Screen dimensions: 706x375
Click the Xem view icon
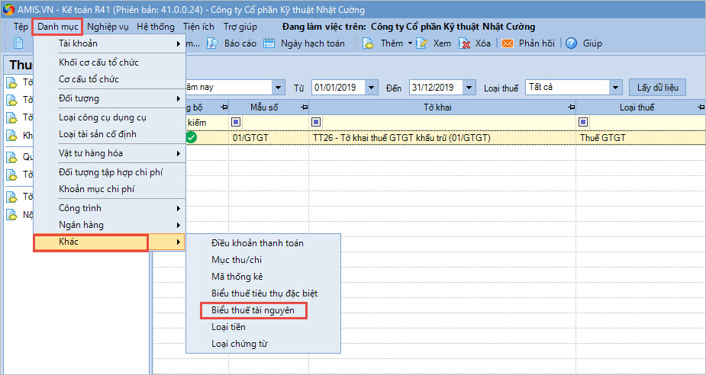(421, 43)
